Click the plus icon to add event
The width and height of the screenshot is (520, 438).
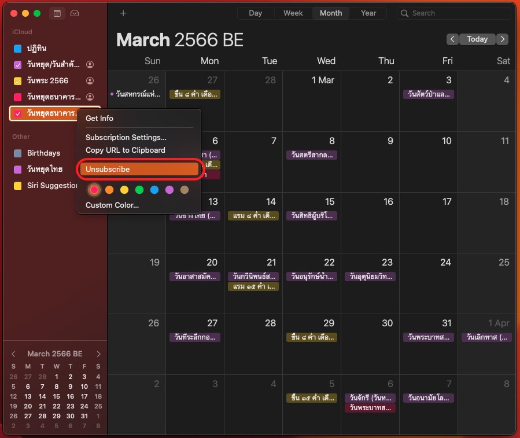click(x=123, y=13)
